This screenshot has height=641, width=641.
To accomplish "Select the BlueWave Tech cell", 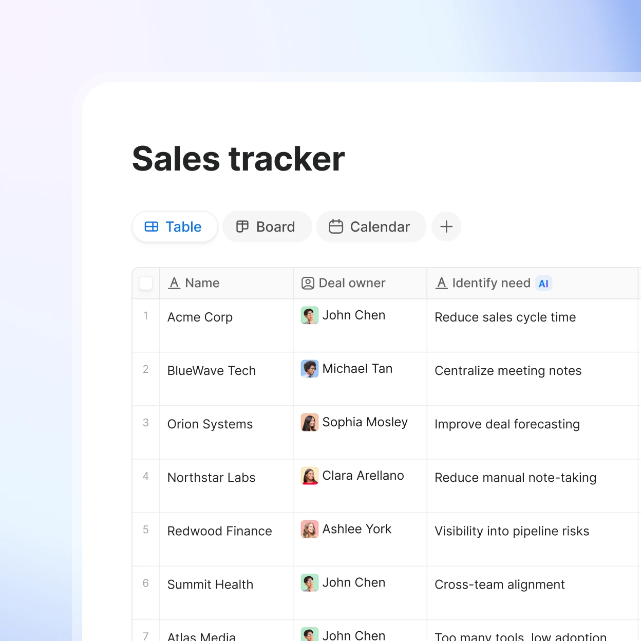I will 227,379.
